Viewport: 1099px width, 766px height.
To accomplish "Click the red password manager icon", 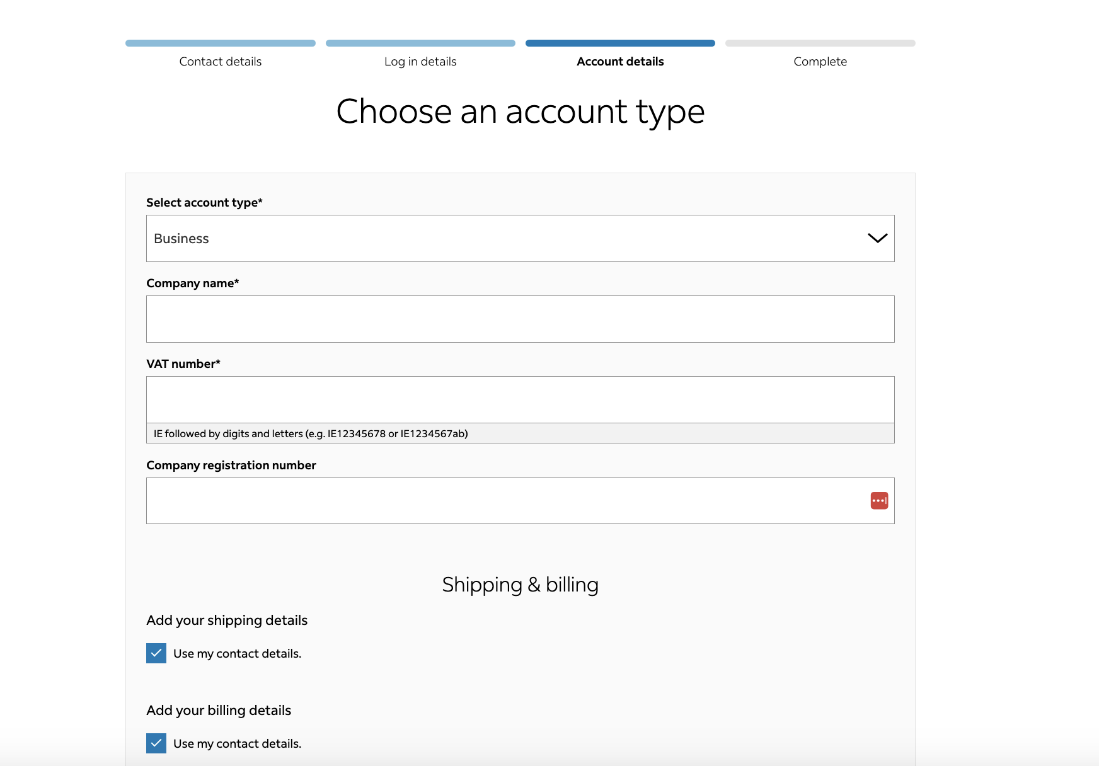I will [879, 501].
